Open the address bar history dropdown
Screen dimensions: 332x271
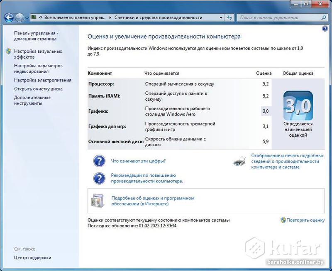[x=221, y=18]
